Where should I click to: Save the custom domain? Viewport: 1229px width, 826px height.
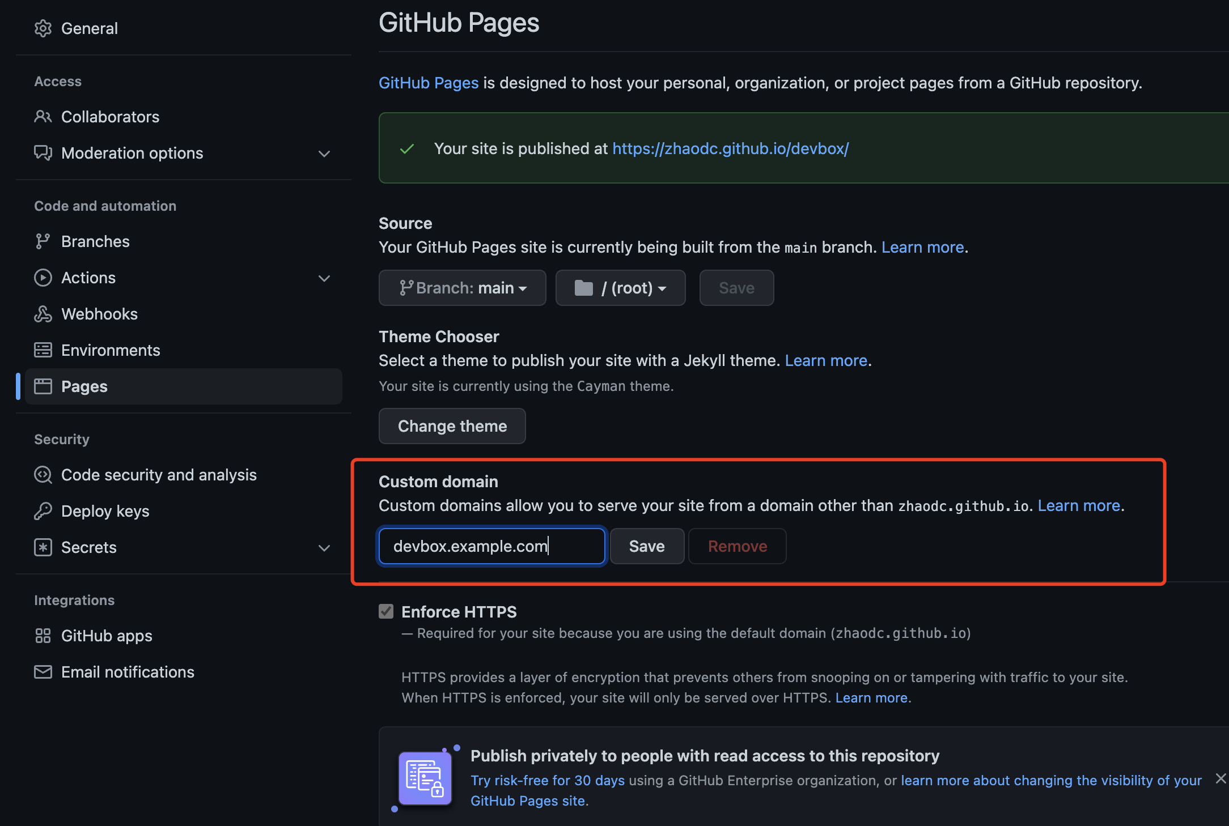coord(647,546)
